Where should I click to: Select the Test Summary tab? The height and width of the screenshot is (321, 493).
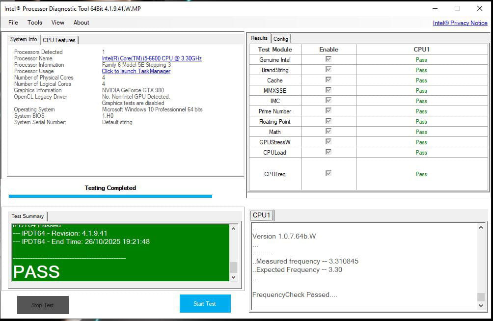point(27,216)
